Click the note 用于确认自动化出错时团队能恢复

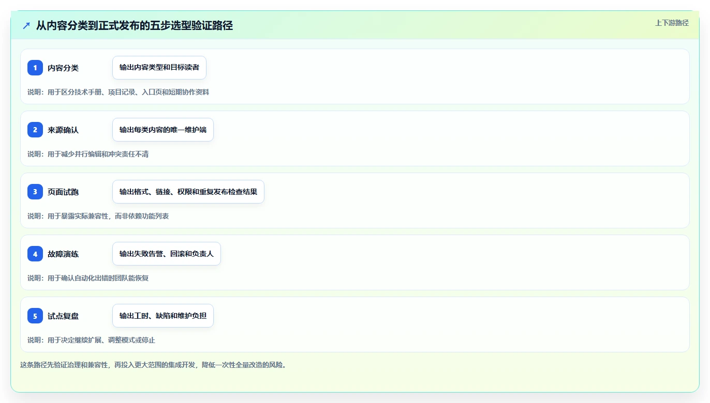(x=98, y=278)
